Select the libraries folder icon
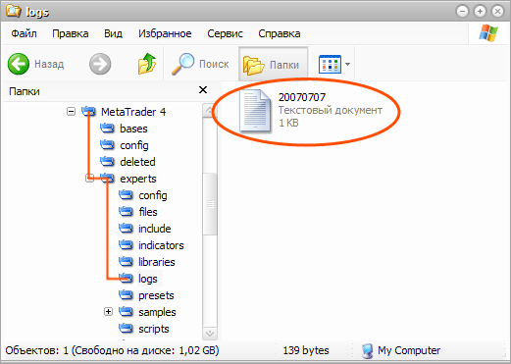511x364 pixels. (x=126, y=262)
